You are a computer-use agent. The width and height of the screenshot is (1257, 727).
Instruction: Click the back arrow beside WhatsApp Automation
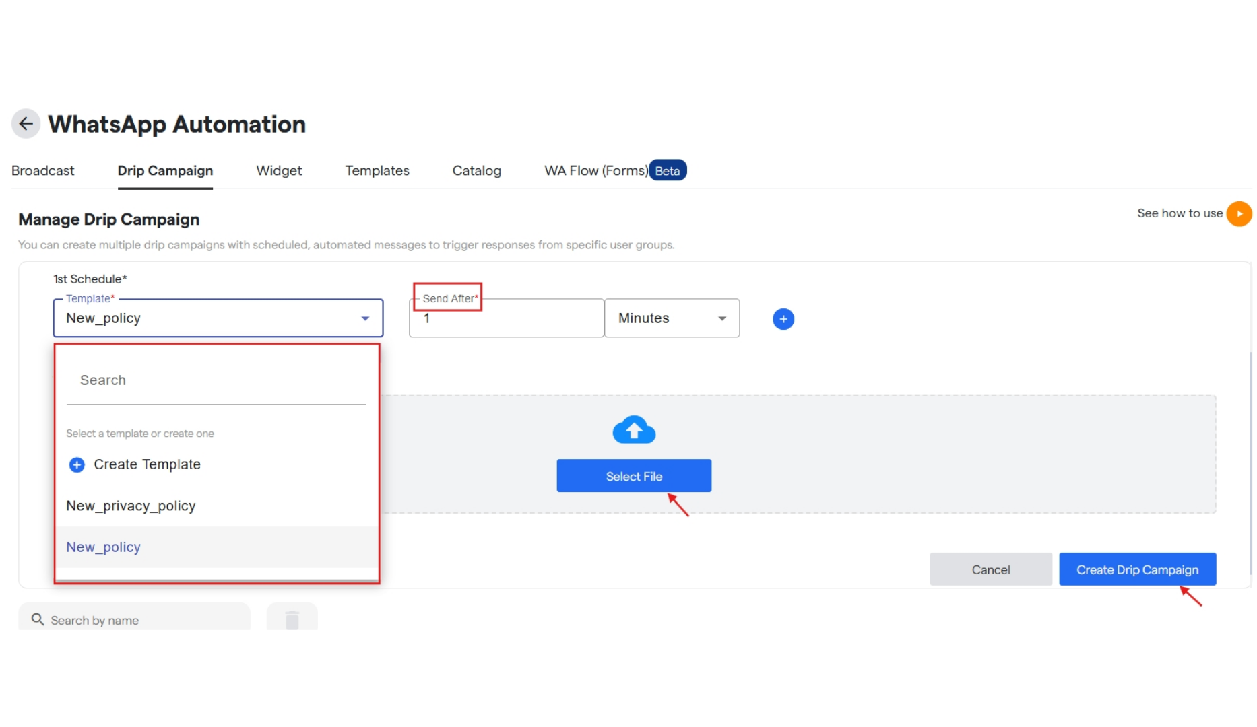tap(26, 124)
